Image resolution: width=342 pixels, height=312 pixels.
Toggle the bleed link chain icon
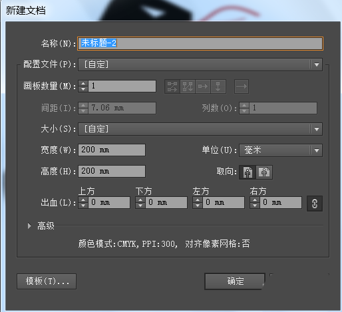315,204
